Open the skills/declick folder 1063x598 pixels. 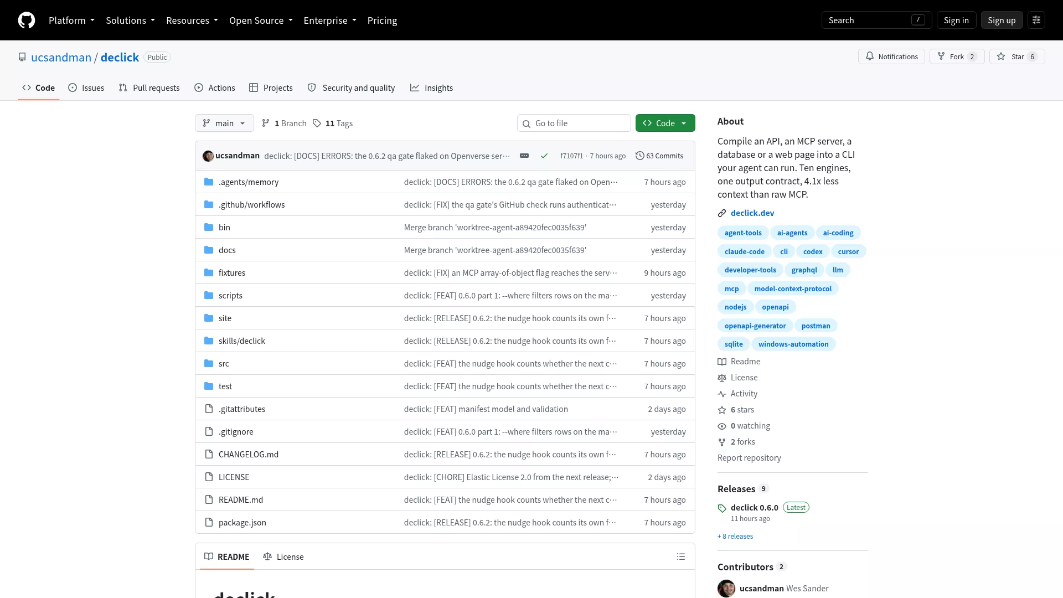242,341
